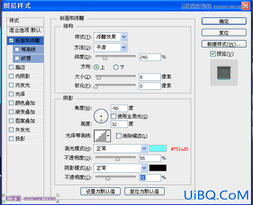253x205 pixels.
Task: Open the 光泽等高线 contour picker arrow
Action: (x=108, y=136)
